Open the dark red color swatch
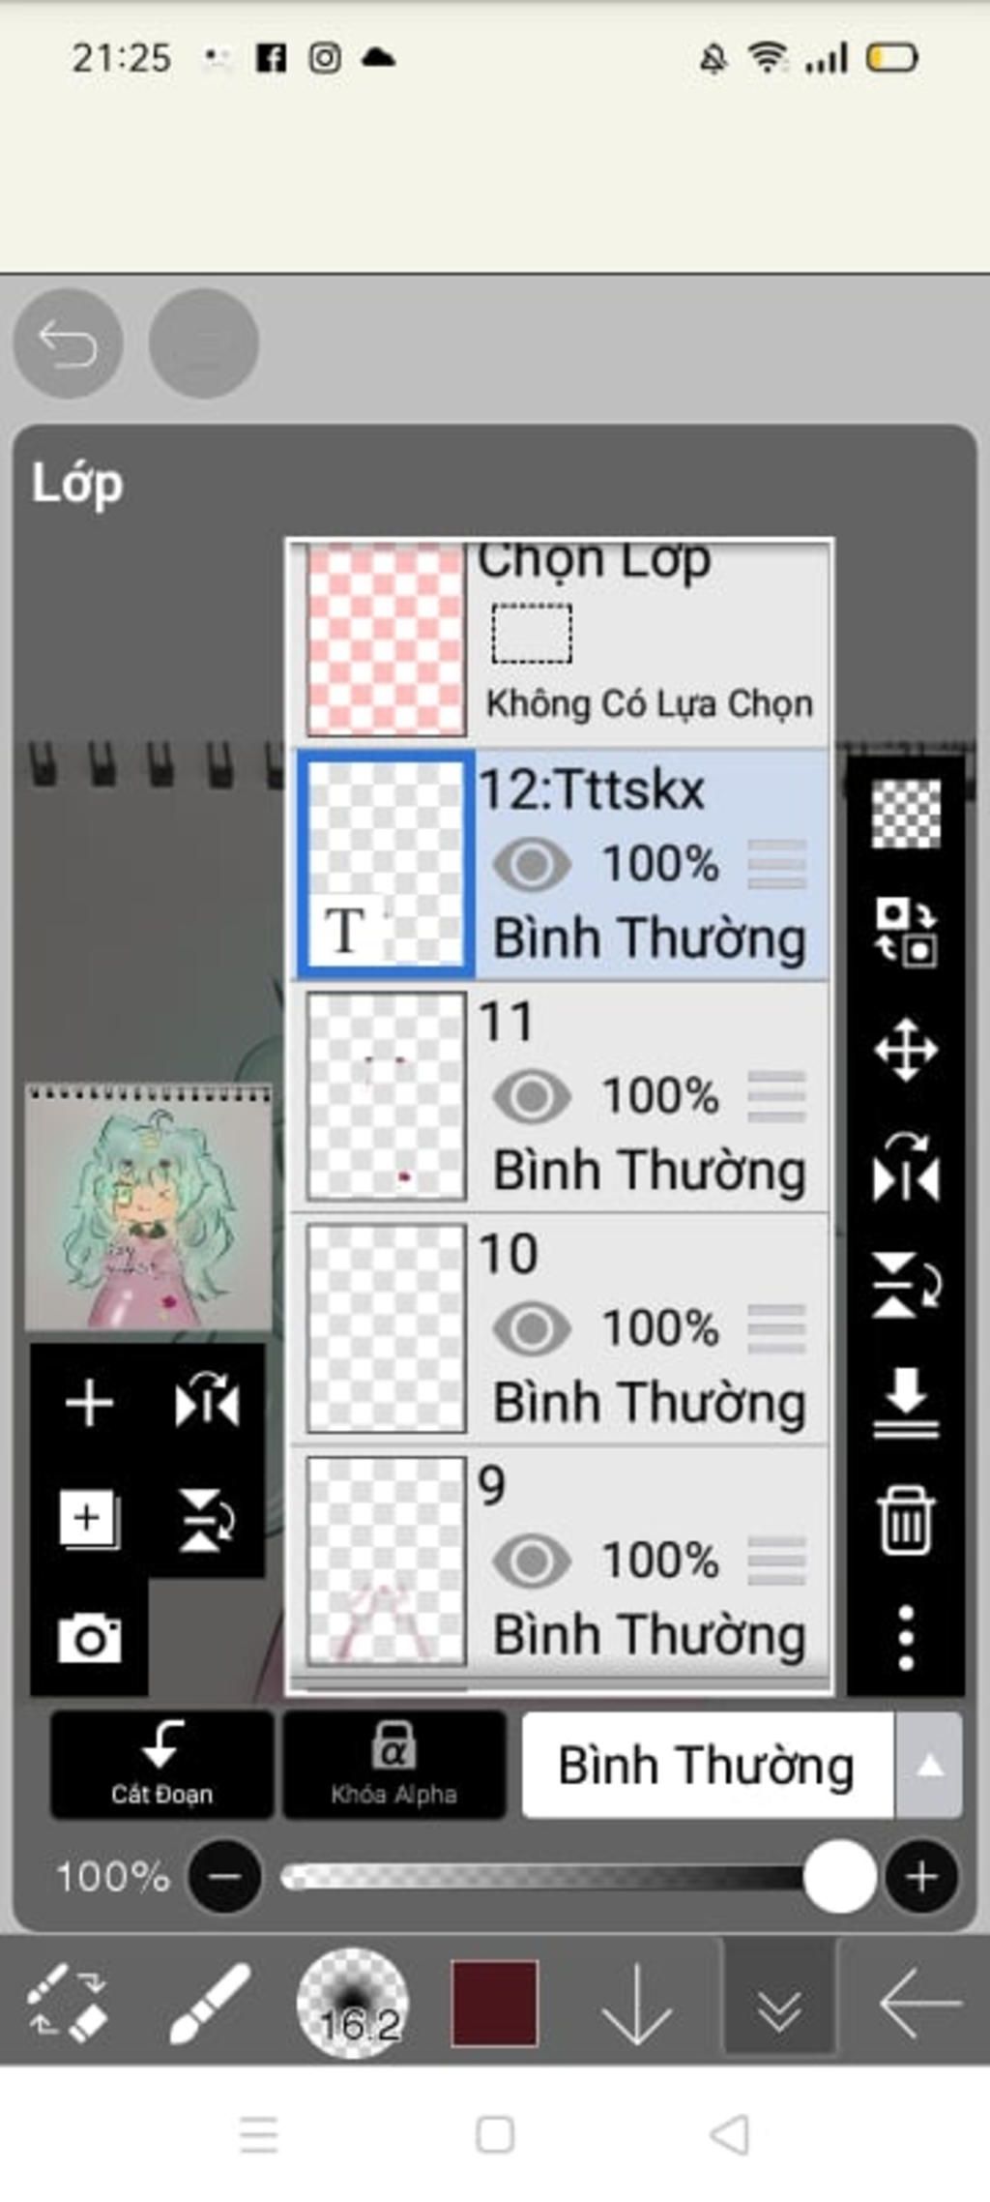This screenshot has width=990, height=2202. (495, 2003)
